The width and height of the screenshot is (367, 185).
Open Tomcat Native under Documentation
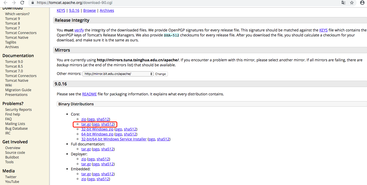(x=17, y=80)
